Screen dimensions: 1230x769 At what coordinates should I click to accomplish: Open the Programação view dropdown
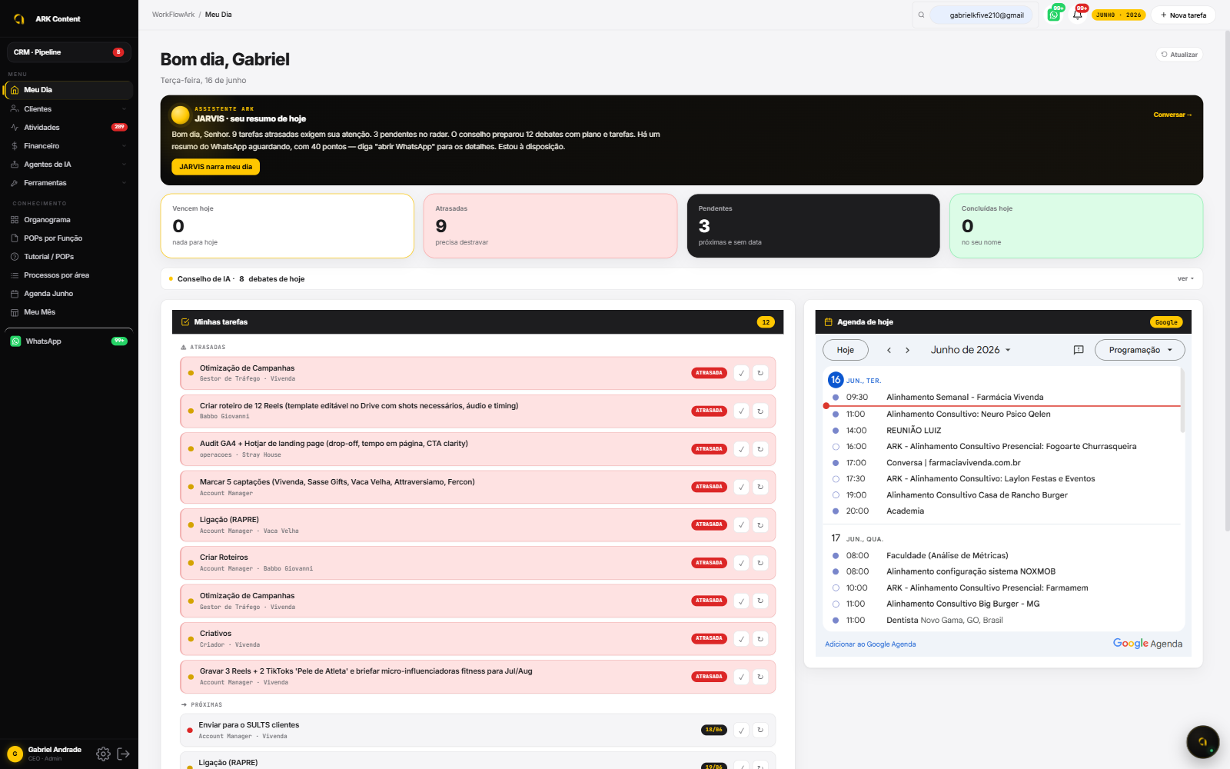coord(1140,350)
